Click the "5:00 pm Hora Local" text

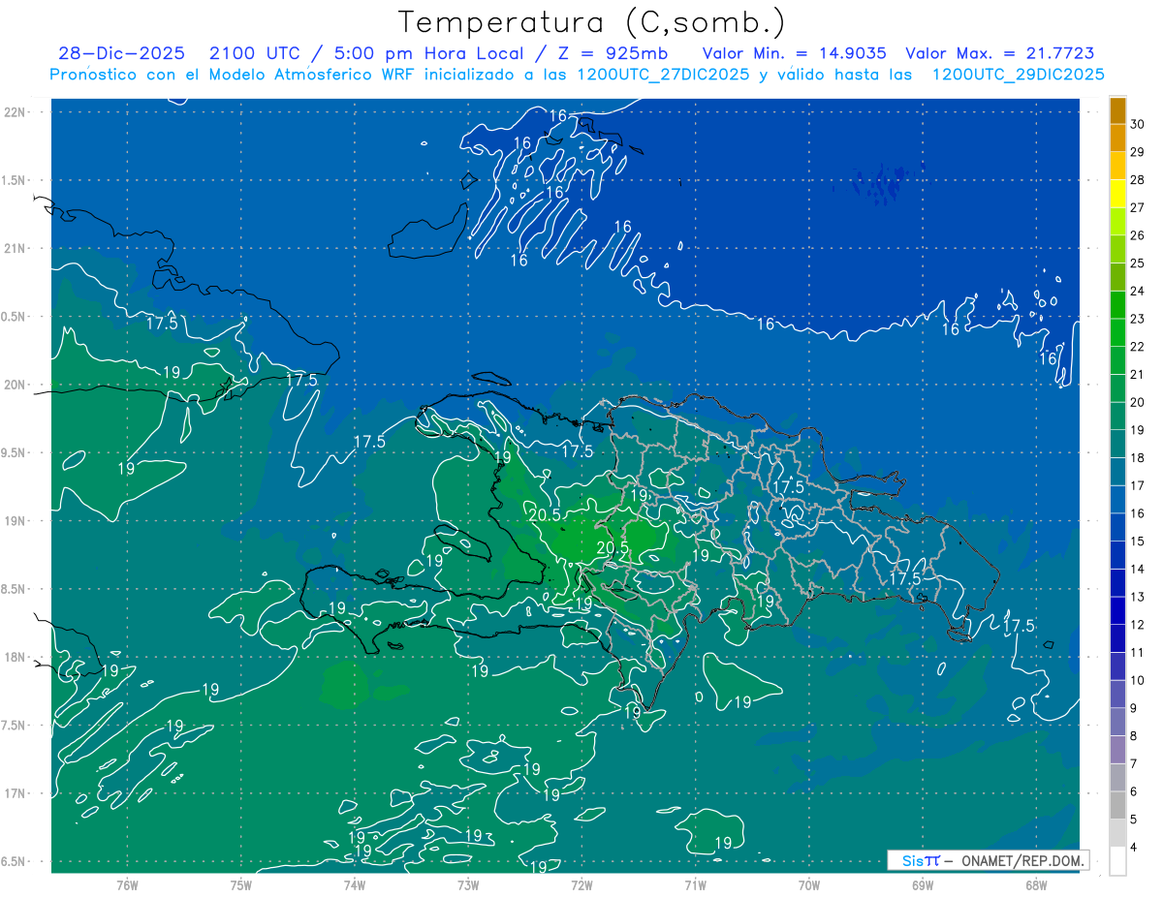click(430, 54)
